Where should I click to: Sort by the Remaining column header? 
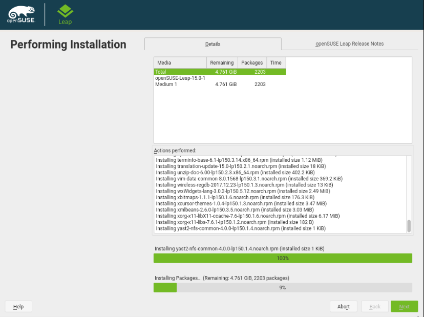coord(222,63)
